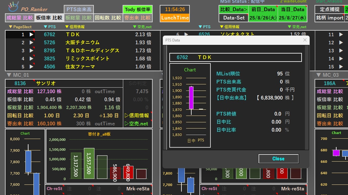This screenshot has height=195, width=348.
Task: Click the MLIst順位 95 位 value
Action: pyautogui.click(x=283, y=74)
